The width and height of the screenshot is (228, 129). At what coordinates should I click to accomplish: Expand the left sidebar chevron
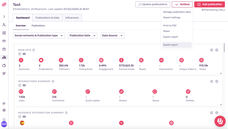[4, 17]
